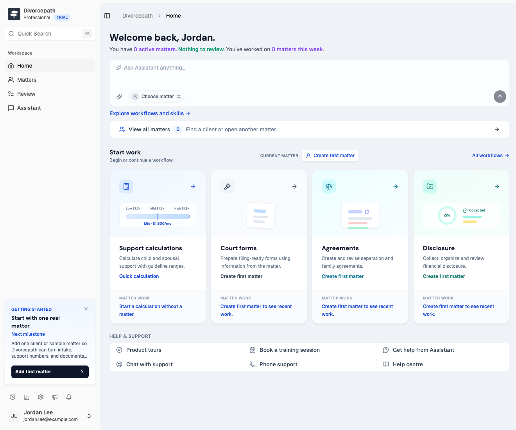Open the bar chart usage icon
Viewport: 516px width, 430px height.
(x=27, y=397)
